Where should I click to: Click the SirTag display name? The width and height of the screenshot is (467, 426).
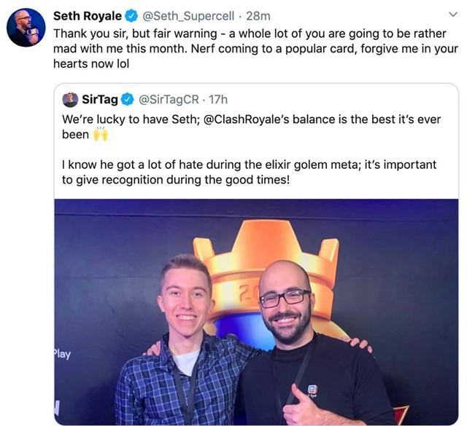(100, 99)
